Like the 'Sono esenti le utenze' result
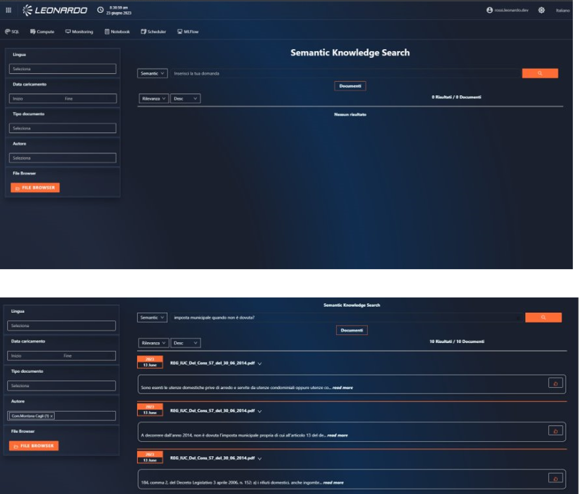 [555, 383]
